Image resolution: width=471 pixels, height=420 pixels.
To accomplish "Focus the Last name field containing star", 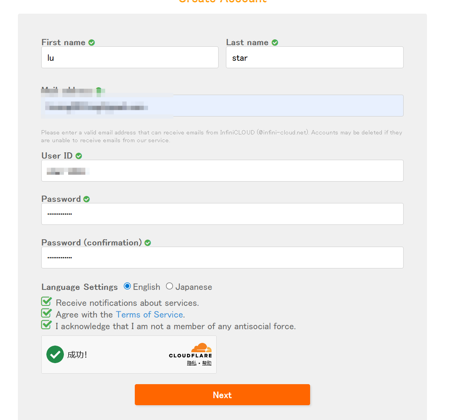I will (x=314, y=58).
